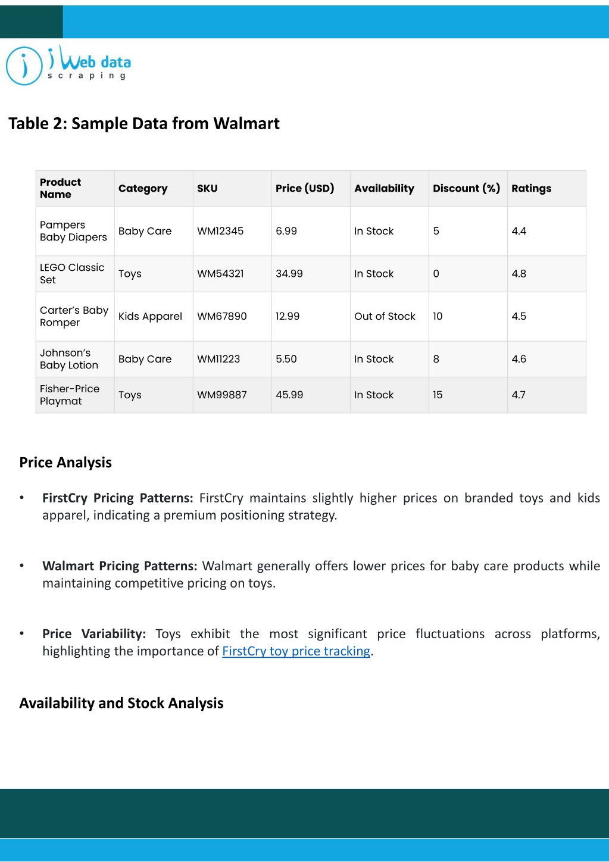Click the Discount (%) column header
This screenshot has width=609, height=862.
point(466,188)
